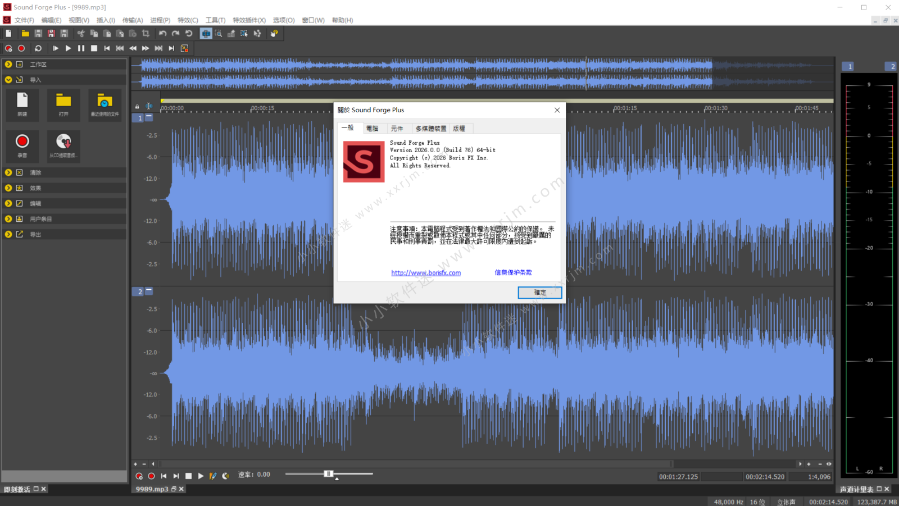Switch to 電腦 tab in About dialog
Viewport: 899px width, 506px height.
(373, 129)
